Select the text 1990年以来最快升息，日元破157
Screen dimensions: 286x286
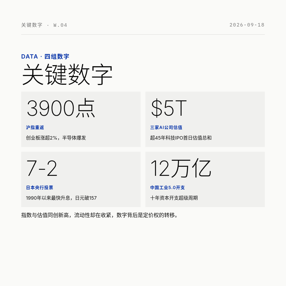click(61, 198)
